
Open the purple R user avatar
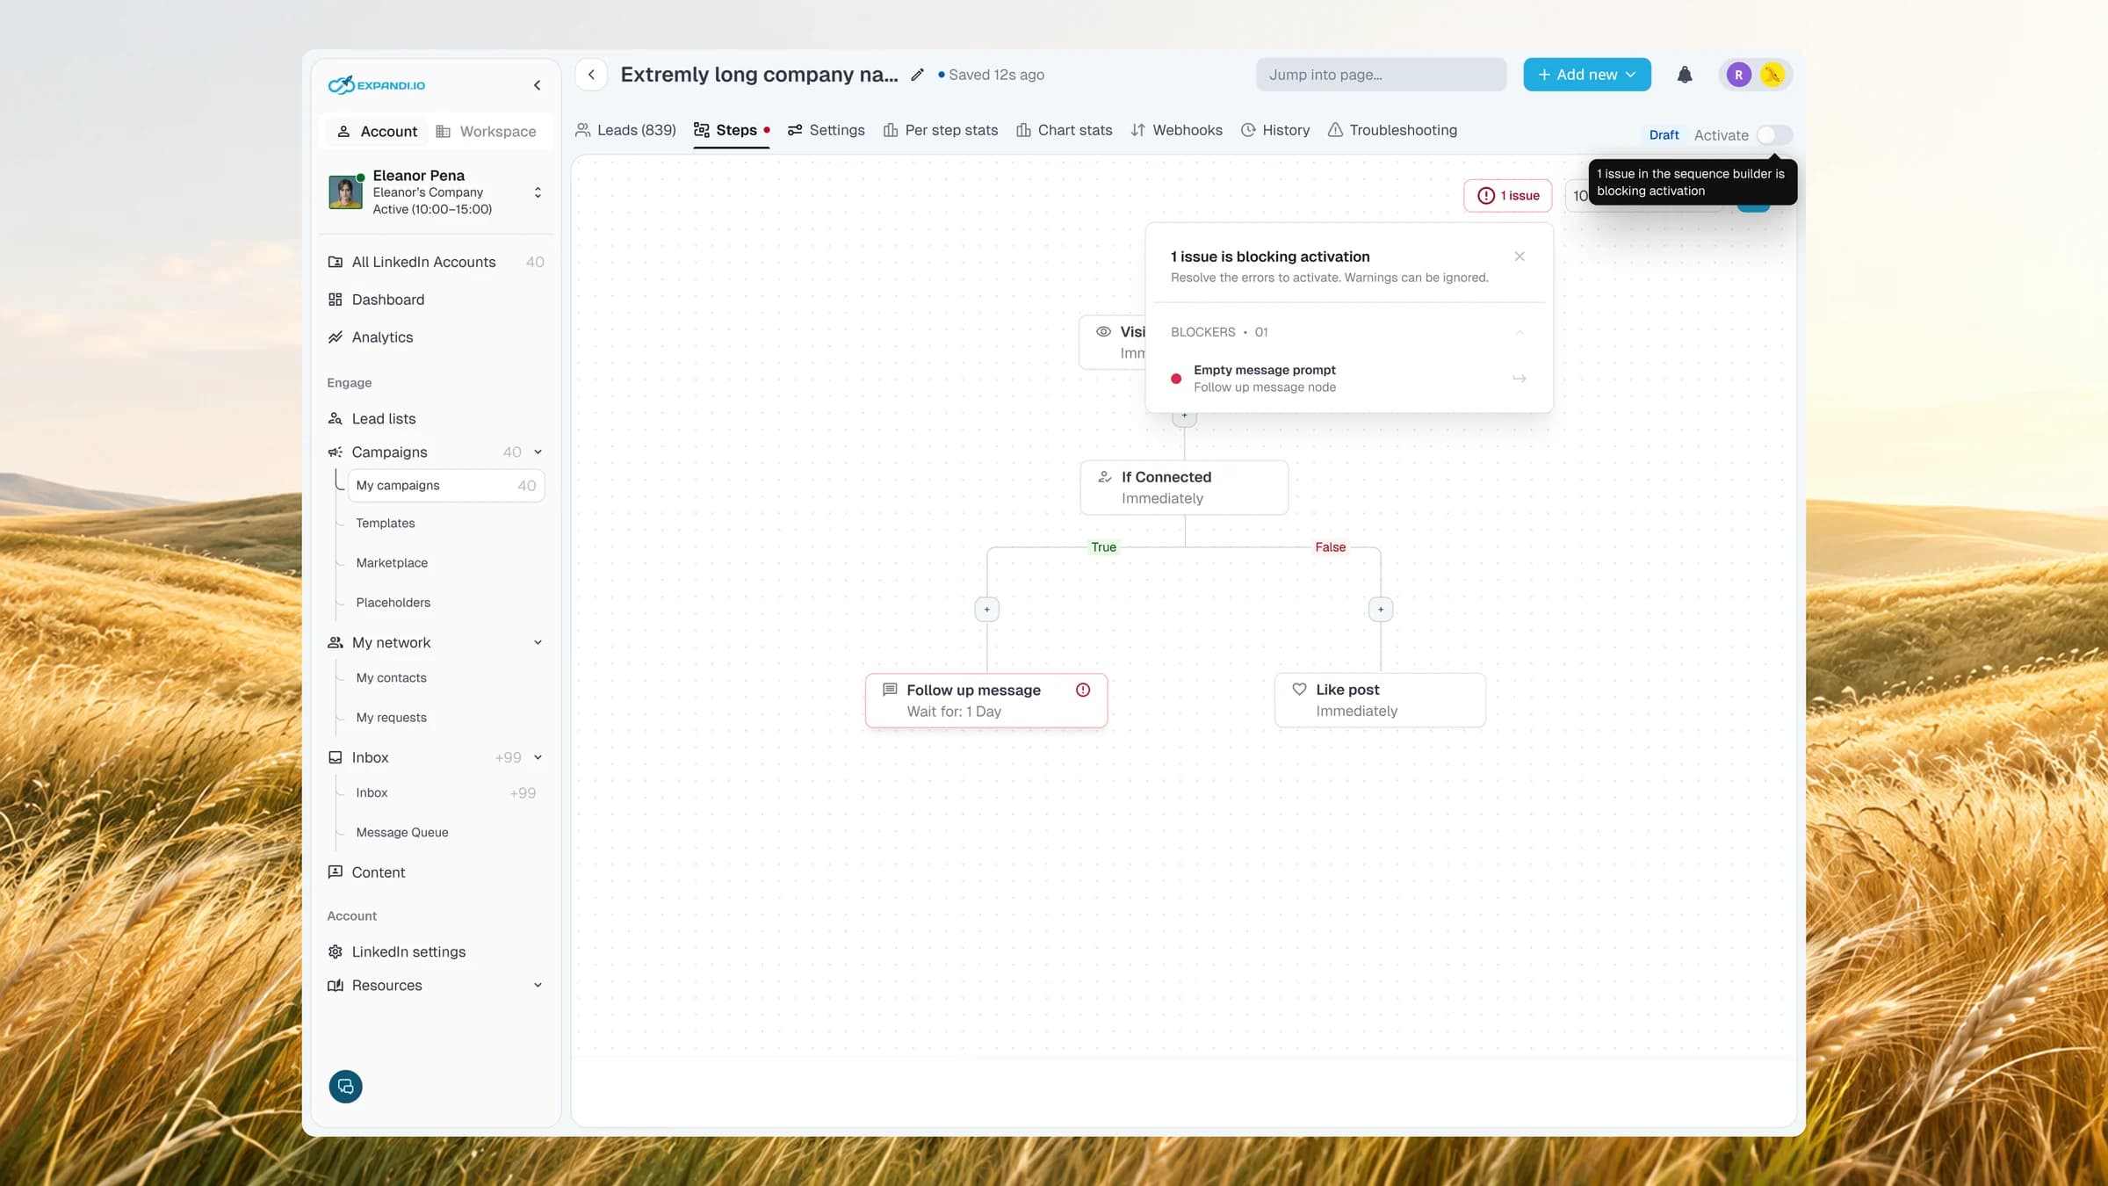point(1738,75)
